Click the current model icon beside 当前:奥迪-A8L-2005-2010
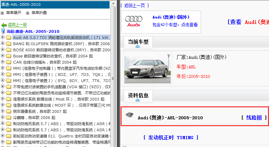Viewport: 269px width, 147px height. click(x=3, y=31)
